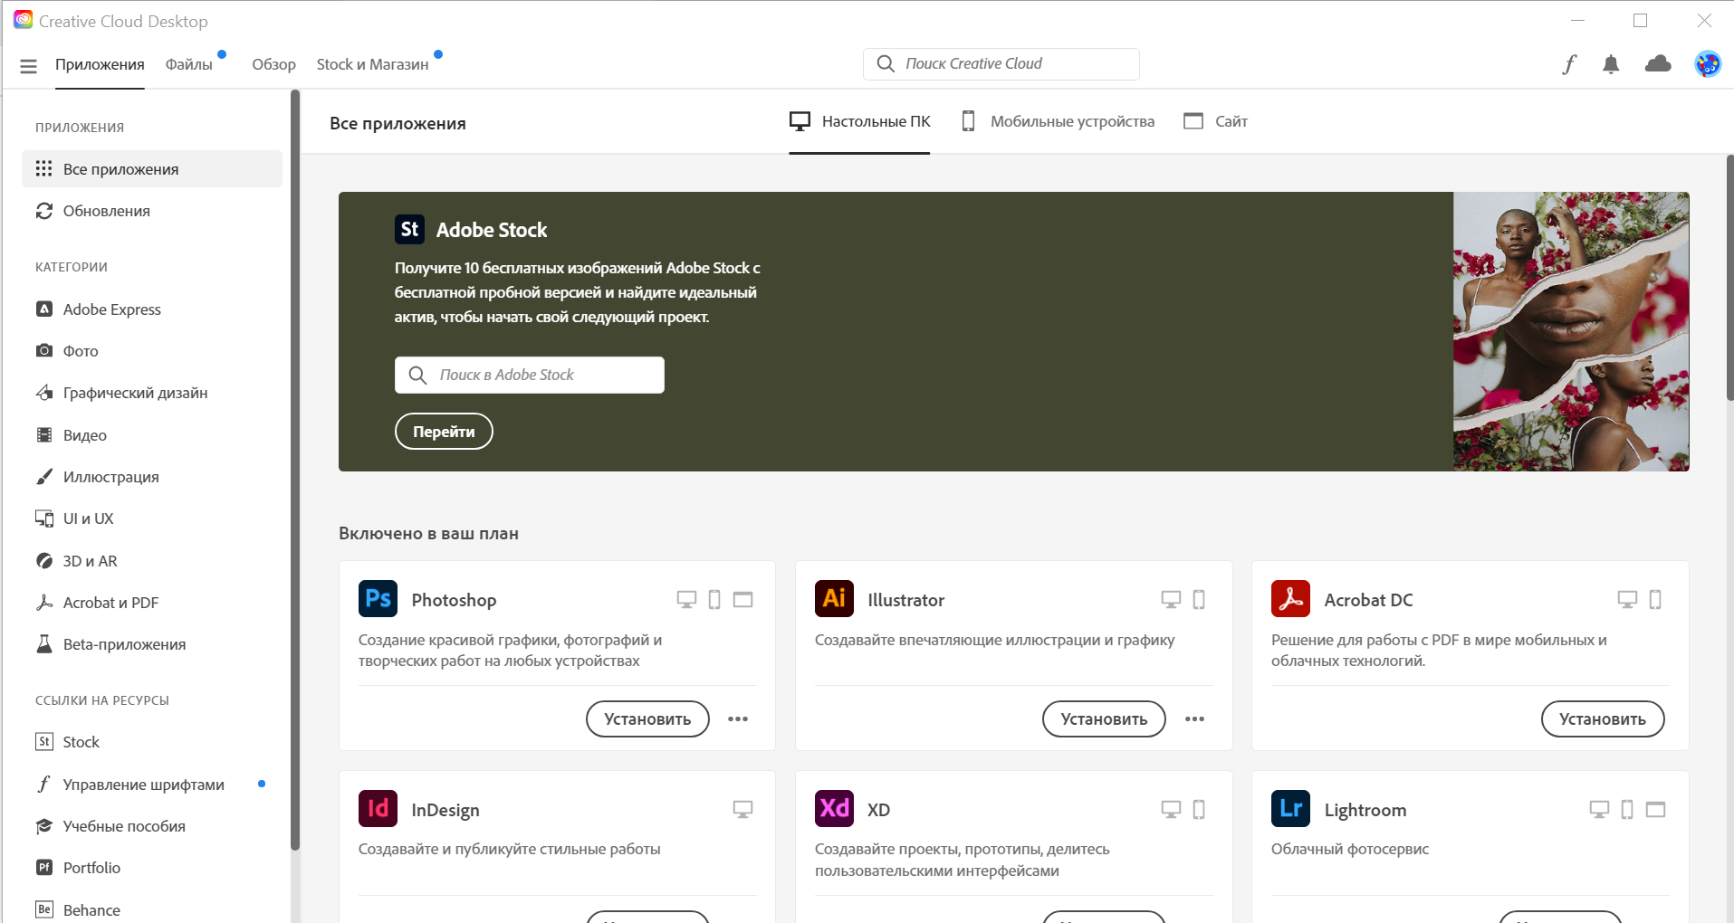Click XD's mobile platform icon

[x=1199, y=809]
